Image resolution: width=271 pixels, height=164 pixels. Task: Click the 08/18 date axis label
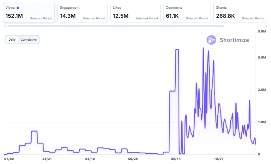tap(176, 159)
